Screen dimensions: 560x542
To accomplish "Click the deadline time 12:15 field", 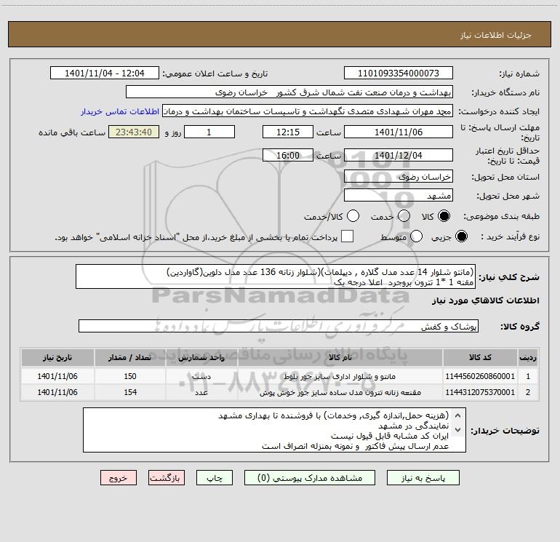I will click(288, 132).
